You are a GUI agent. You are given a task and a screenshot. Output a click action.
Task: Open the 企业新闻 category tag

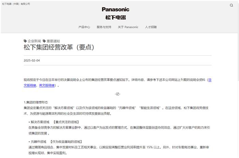coord(34,41)
